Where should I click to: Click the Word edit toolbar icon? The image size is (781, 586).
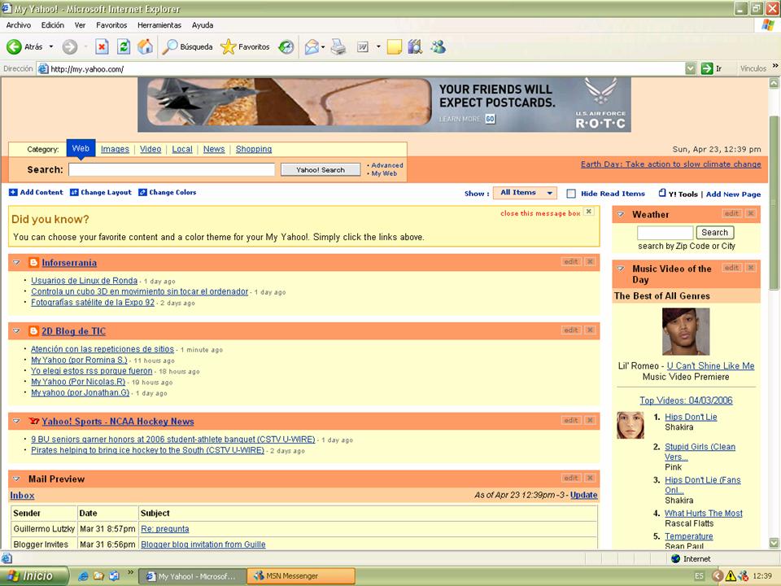(x=363, y=47)
